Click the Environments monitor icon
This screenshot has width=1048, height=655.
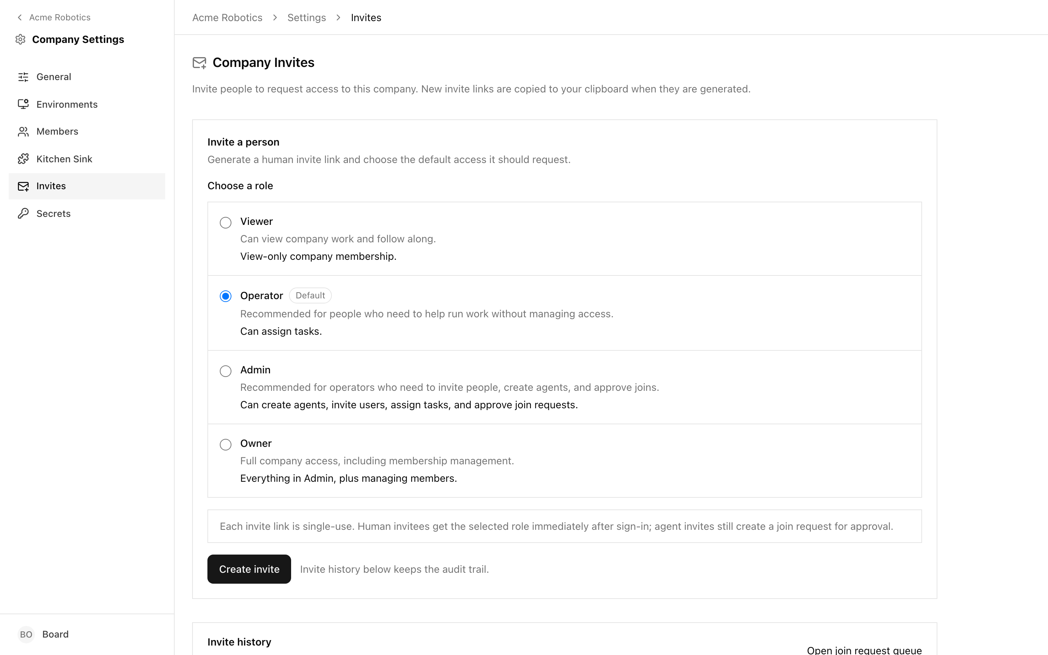click(23, 104)
